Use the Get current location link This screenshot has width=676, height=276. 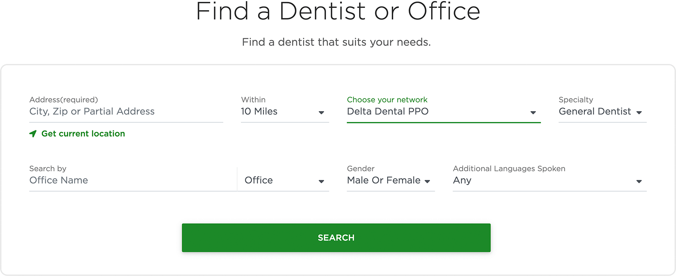coord(83,134)
